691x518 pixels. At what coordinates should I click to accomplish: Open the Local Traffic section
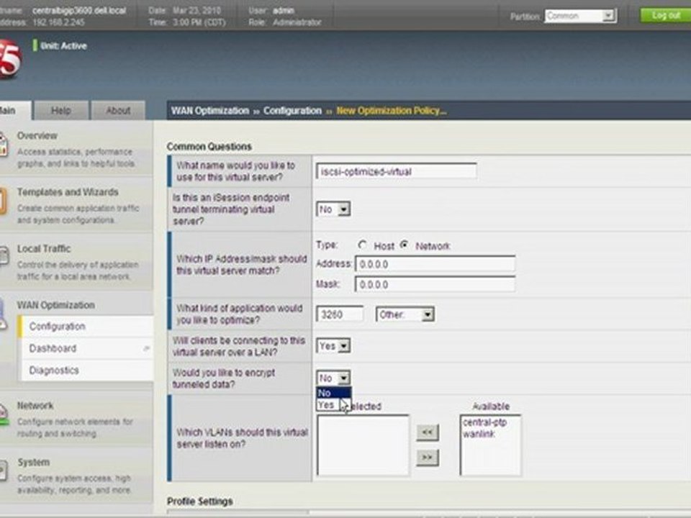(x=44, y=248)
